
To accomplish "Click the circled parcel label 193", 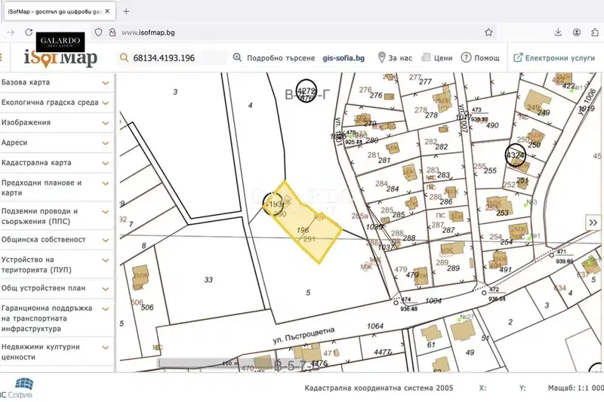I will tap(274, 204).
